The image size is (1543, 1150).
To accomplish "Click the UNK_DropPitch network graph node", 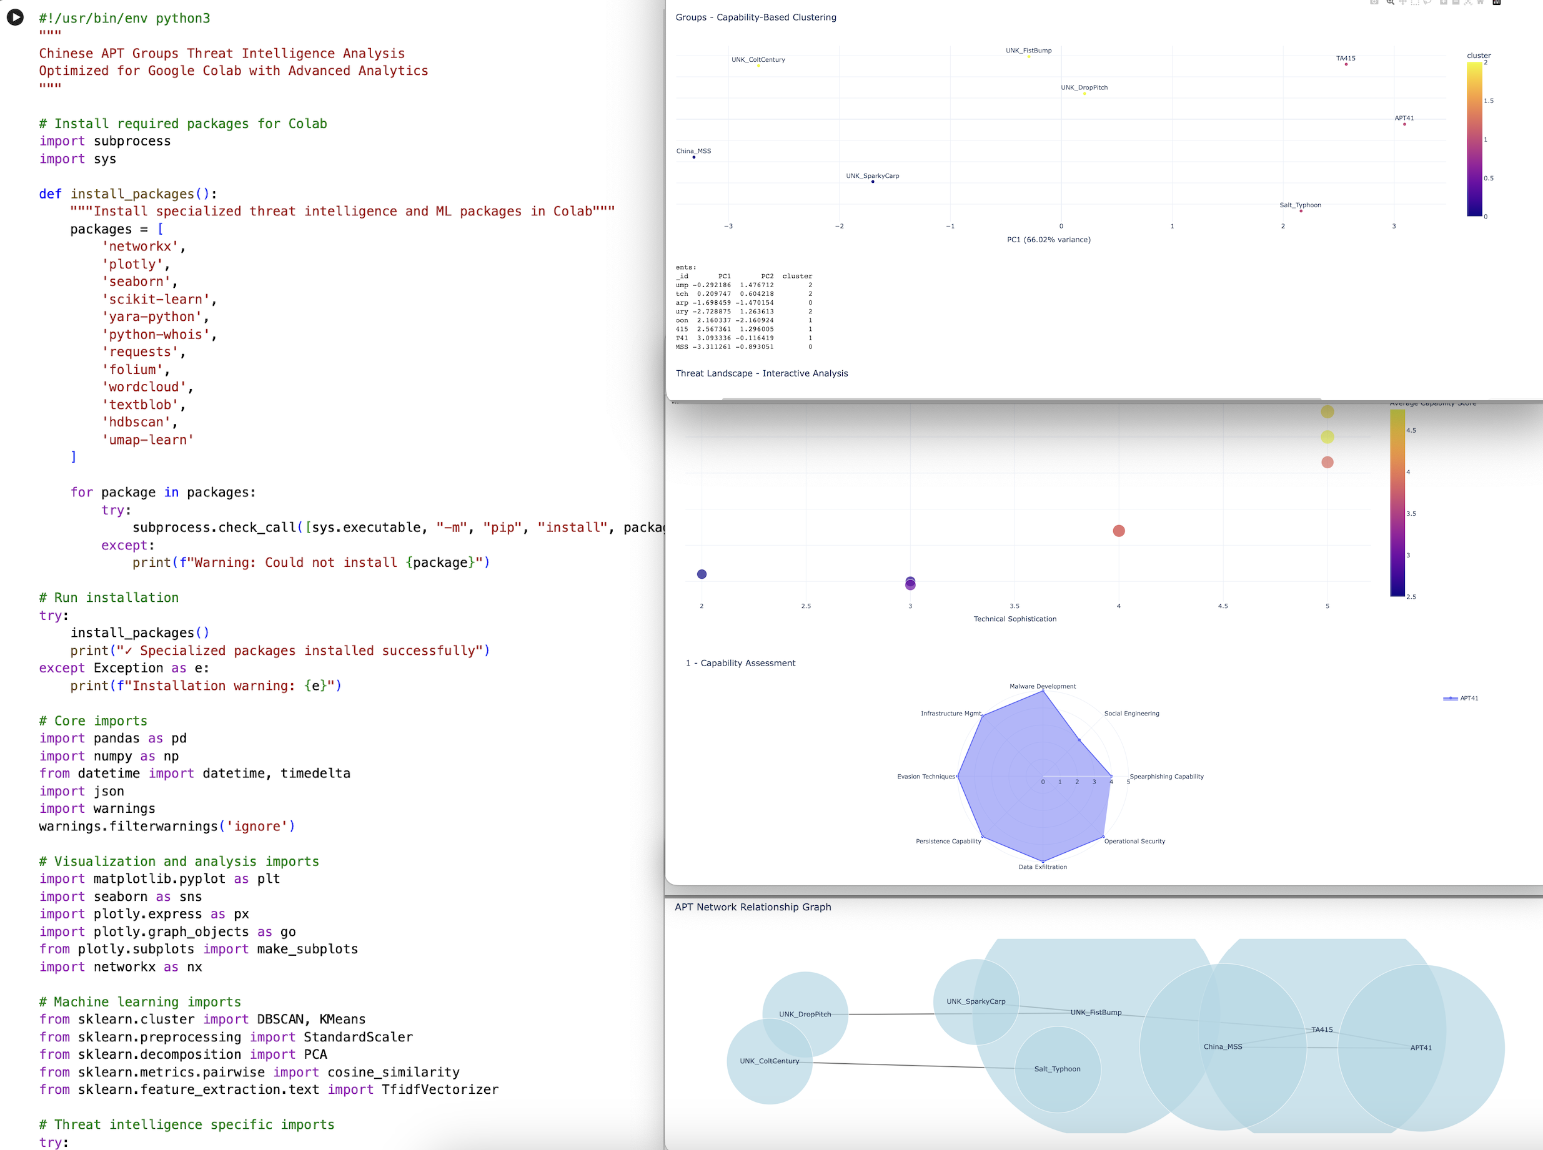I will point(805,1015).
